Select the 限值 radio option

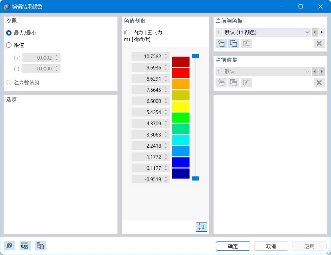9,45
